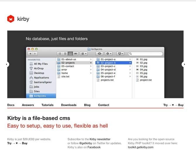This screenshot has width=196, height=152.
Task: Switch Finder to Cover Flow view
Action: [x=76, y=54]
